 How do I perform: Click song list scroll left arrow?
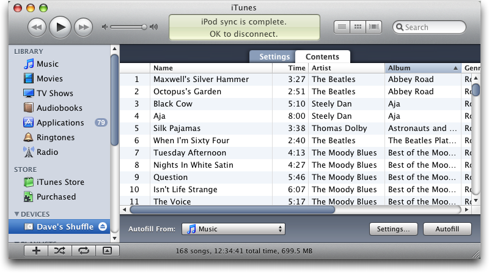125,209
